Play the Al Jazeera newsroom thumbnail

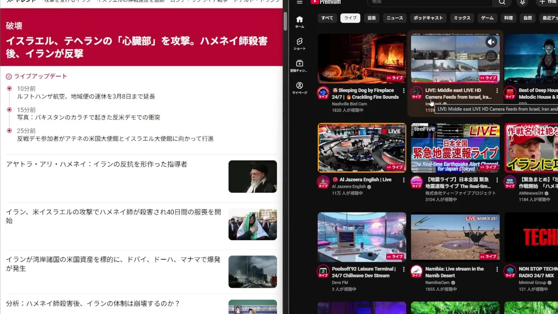click(362, 148)
